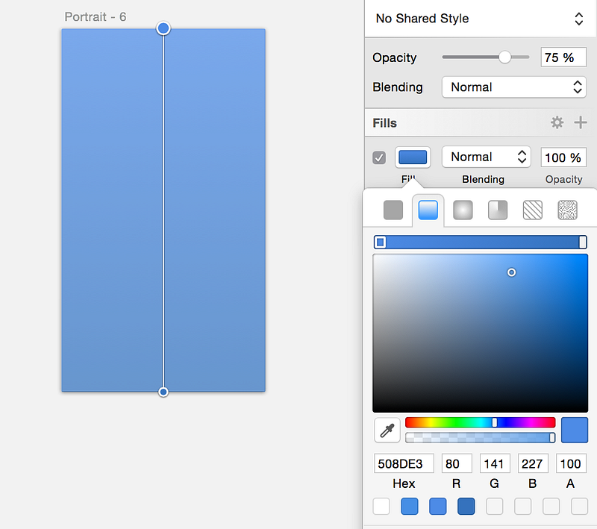
Task: Select the noise fill type
Action: 567,210
